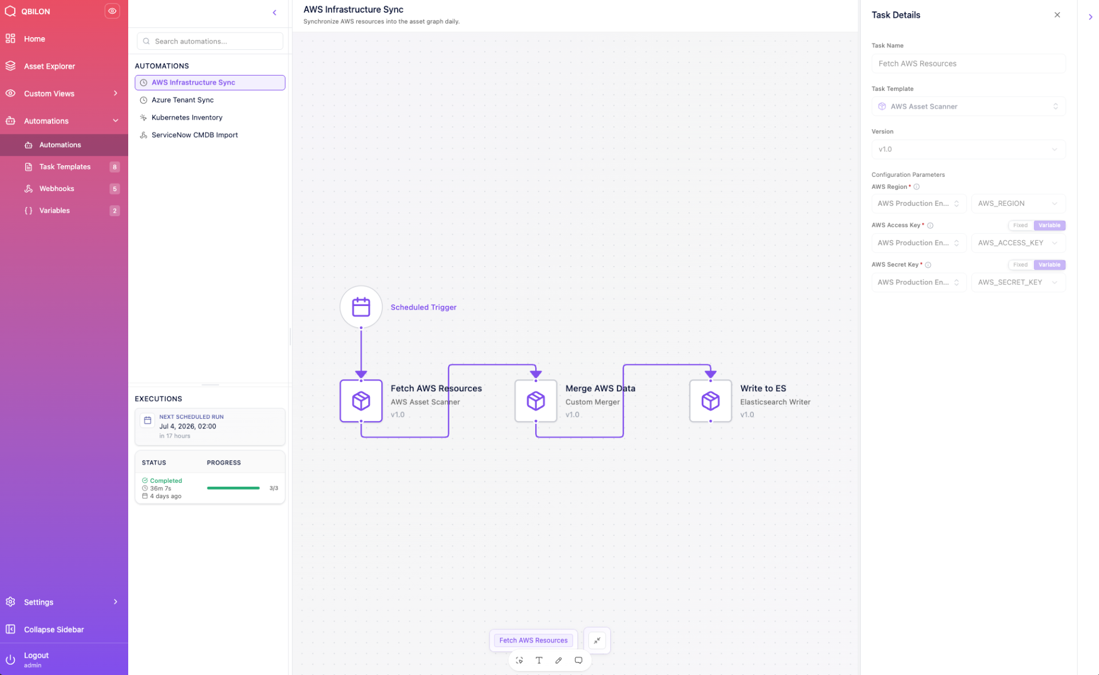
Task: Click the Webhooks count badge 5
Action: (x=114, y=189)
